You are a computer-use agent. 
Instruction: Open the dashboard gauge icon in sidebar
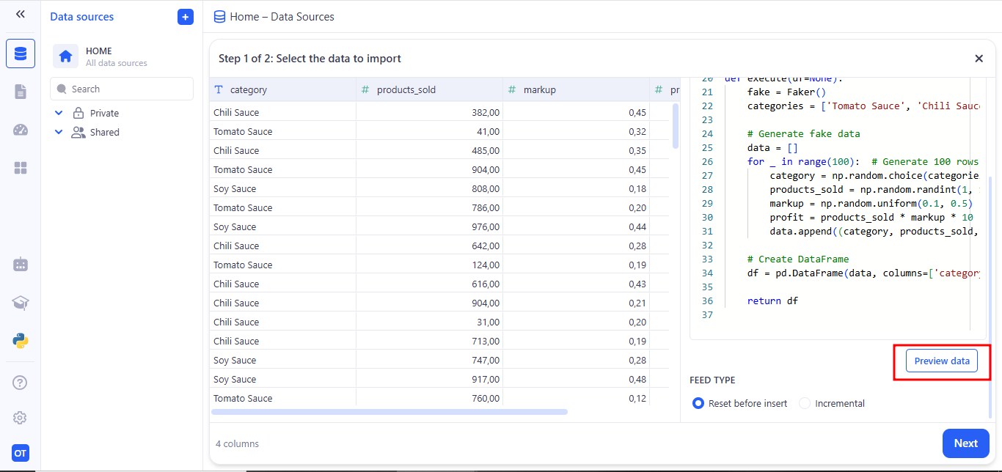coord(20,130)
